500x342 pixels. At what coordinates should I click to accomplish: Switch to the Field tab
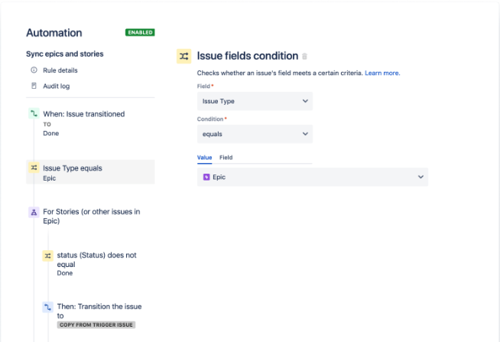point(226,158)
